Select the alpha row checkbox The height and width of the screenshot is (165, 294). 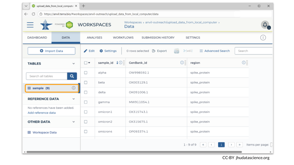(86, 73)
